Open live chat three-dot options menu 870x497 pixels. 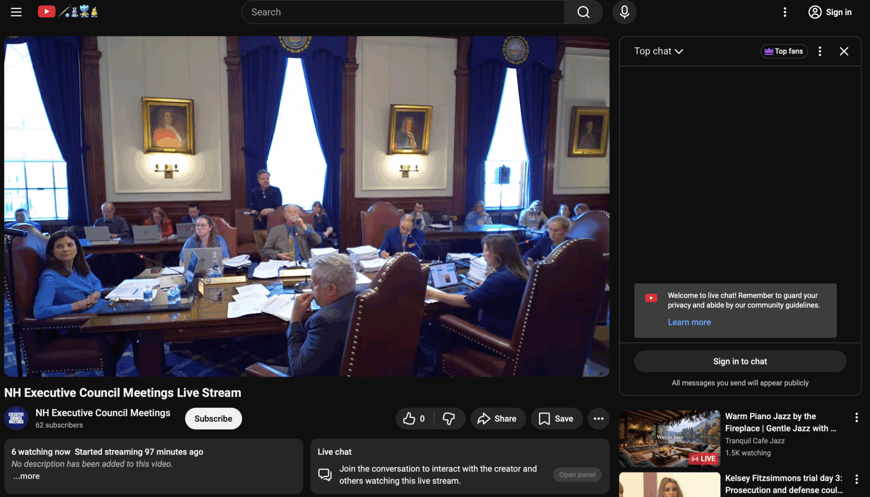click(x=820, y=51)
